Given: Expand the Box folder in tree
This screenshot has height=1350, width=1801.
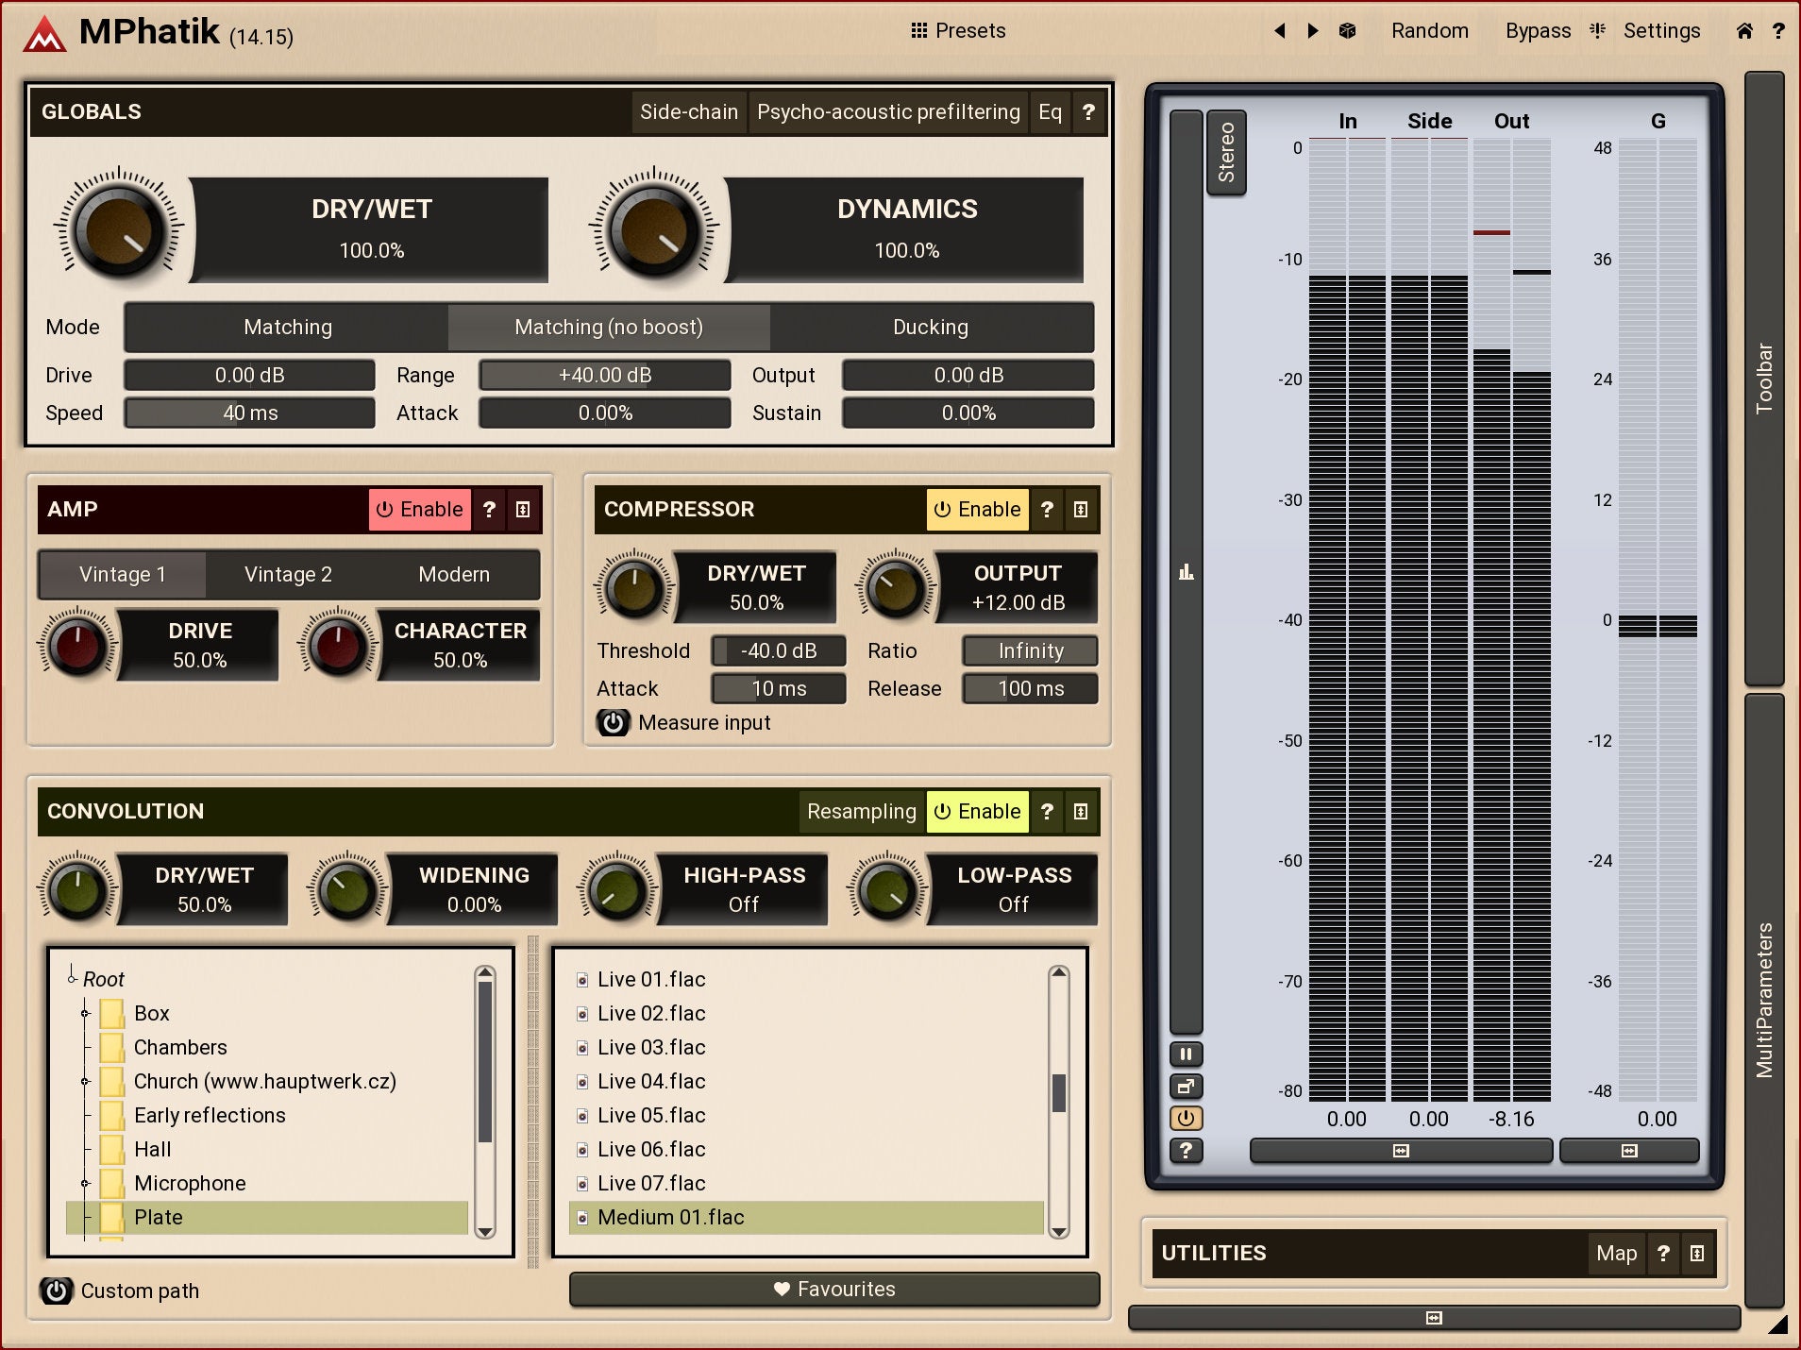Looking at the screenshot, I should [x=85, y=1014].
